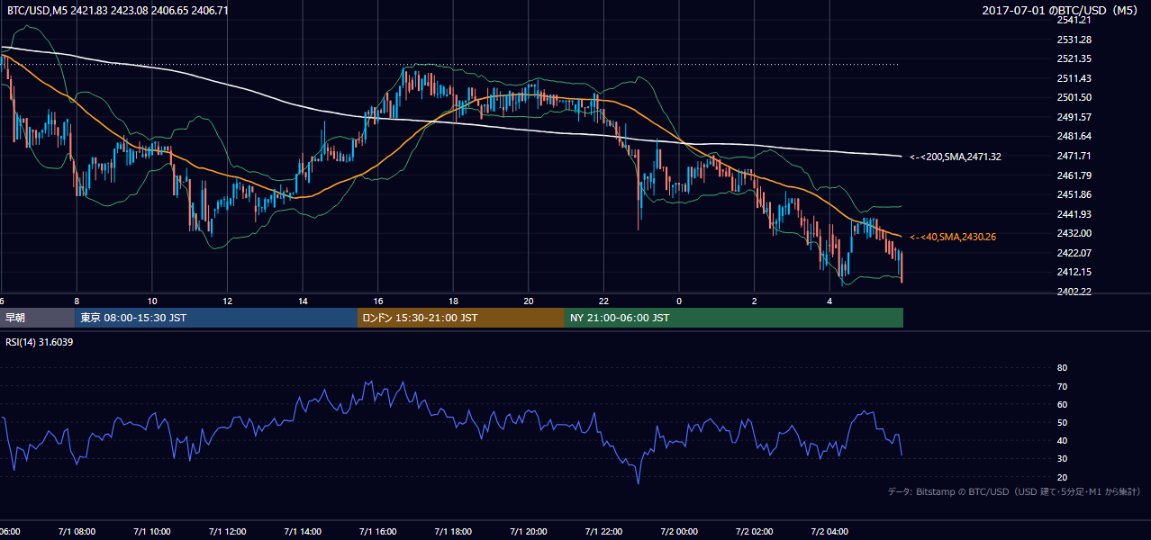Select the NY 21:00-06:00 JST session bar

734,318
